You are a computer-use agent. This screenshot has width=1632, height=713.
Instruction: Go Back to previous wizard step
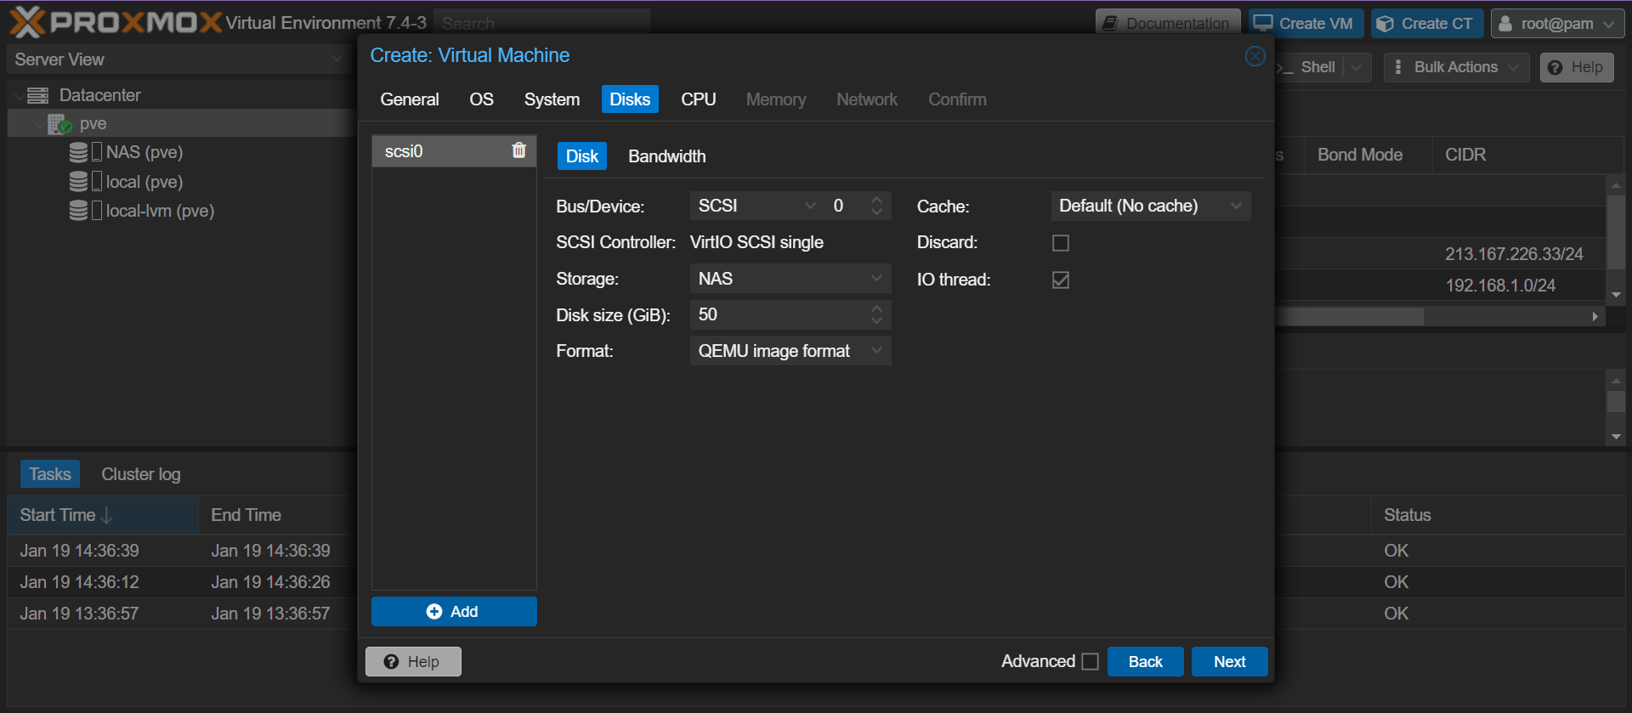point(1145,662)
